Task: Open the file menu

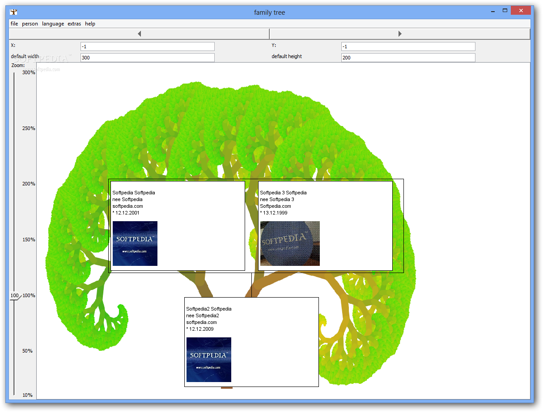Action: 14,24
